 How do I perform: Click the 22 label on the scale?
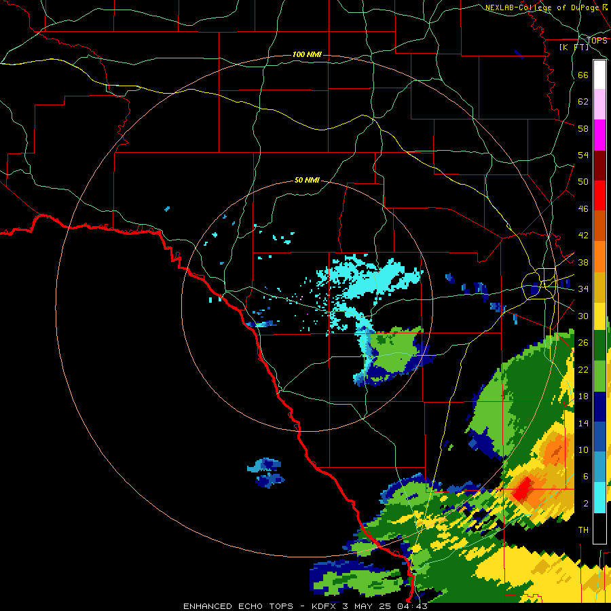583,369
